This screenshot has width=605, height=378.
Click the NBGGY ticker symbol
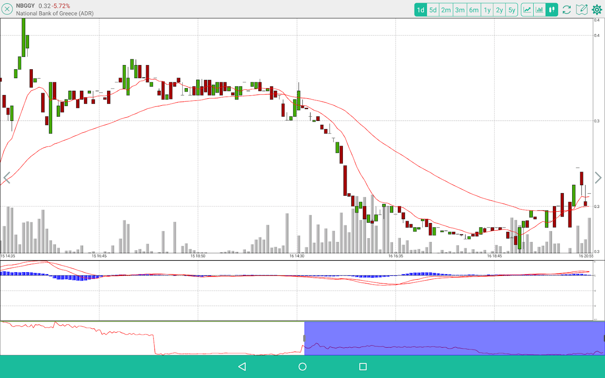click(x=26, y=6)
